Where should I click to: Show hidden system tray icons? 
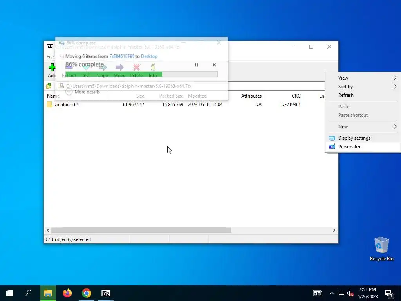point(331,293)
